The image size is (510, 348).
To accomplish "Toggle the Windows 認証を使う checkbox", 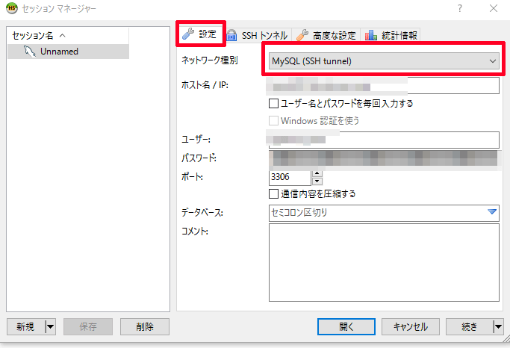I will (x=273, y=121).
